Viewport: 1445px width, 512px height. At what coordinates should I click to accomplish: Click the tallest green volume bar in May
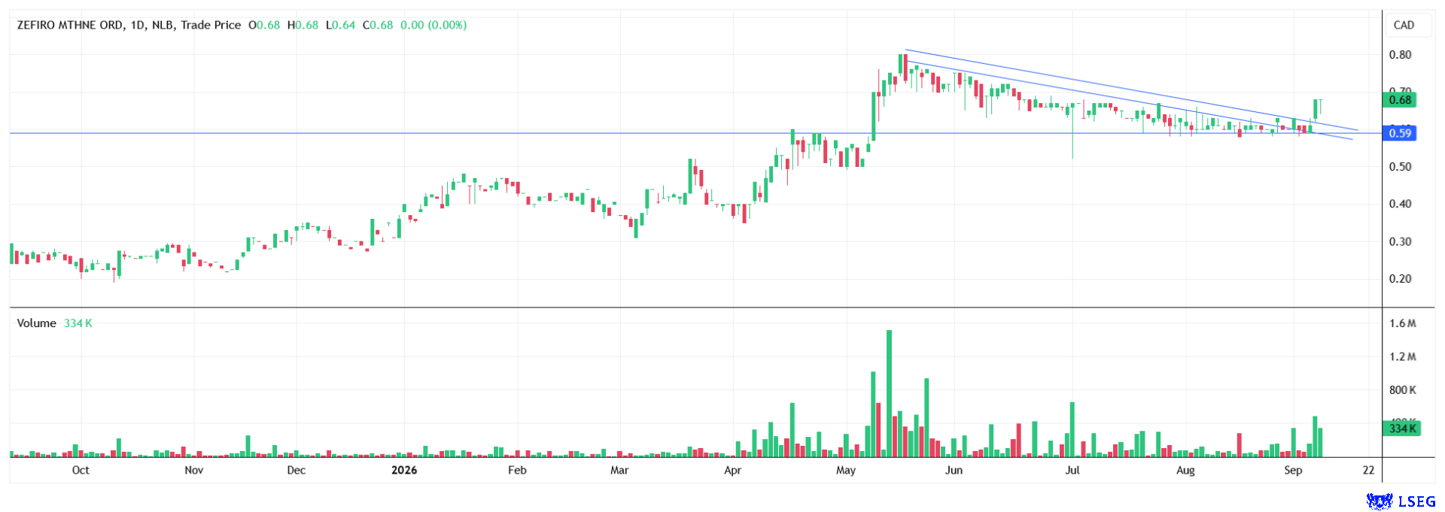(889, 393)
